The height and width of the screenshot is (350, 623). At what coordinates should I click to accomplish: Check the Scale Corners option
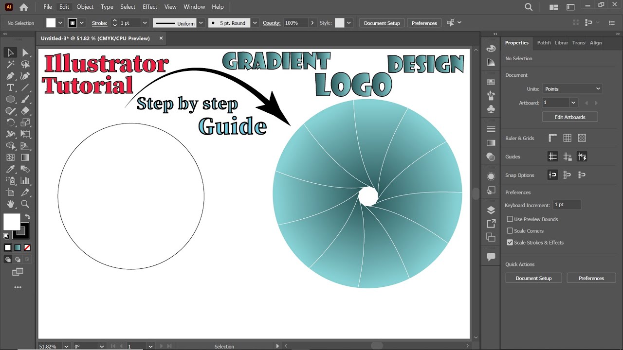point(510,231)
